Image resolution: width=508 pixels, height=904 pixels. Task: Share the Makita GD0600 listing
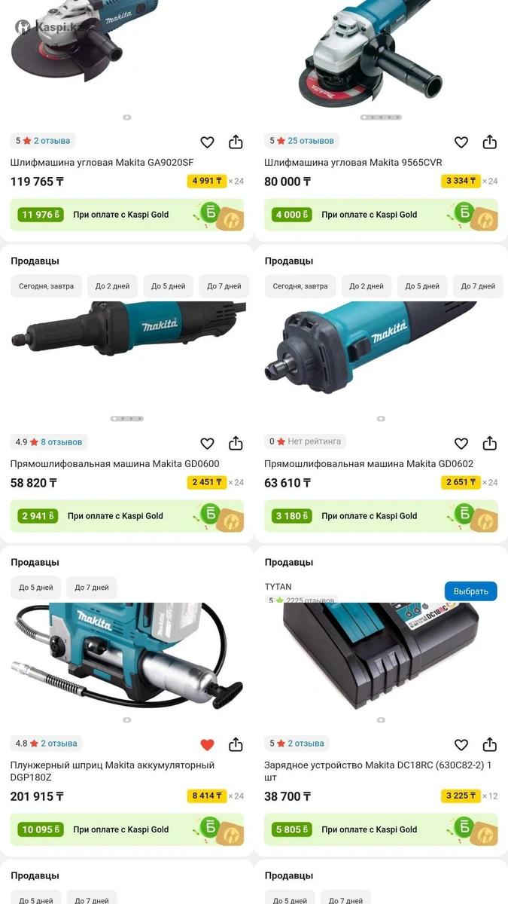236,443
